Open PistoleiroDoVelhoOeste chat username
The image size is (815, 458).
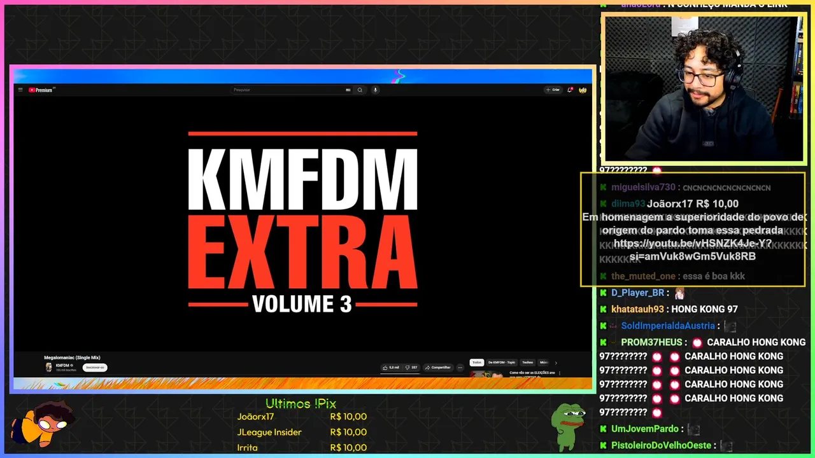pos(662,445)
